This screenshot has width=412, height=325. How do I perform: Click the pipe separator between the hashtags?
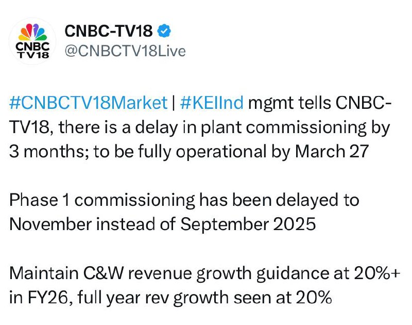(174, 102)
